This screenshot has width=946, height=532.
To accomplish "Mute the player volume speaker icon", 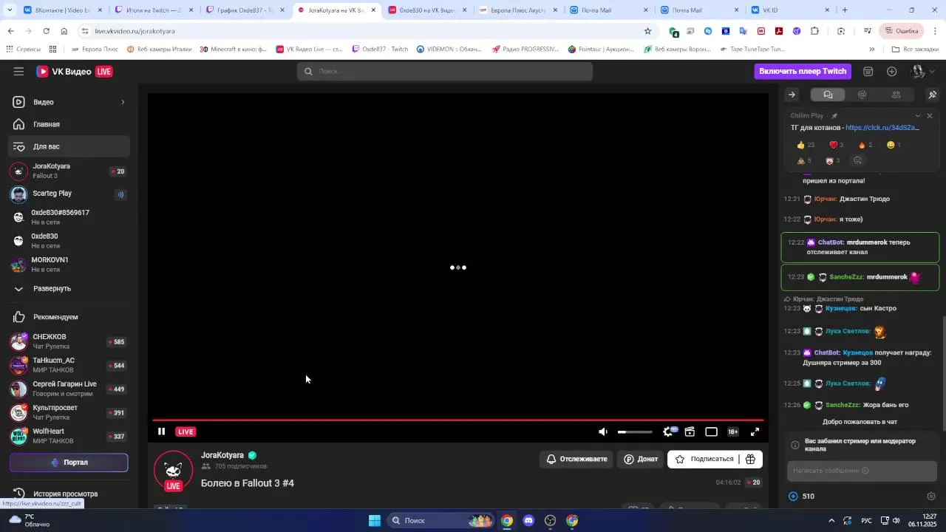I will tap(603, 432).
